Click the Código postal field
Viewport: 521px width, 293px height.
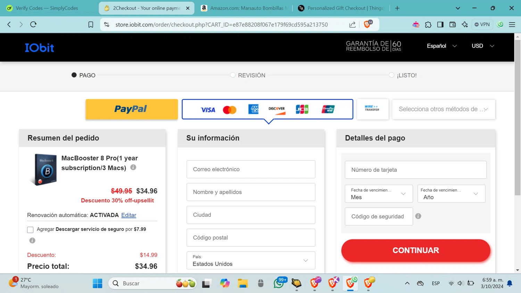(x=251, y=237)
